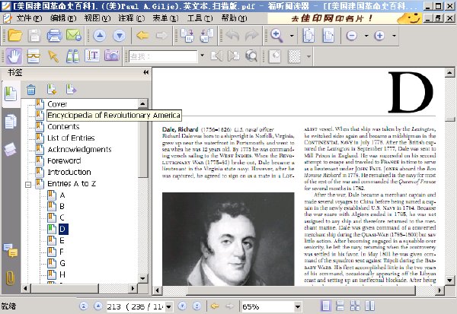Open the Contents bookmark
The width and height of the screenshot is (457, 314).
63,127
